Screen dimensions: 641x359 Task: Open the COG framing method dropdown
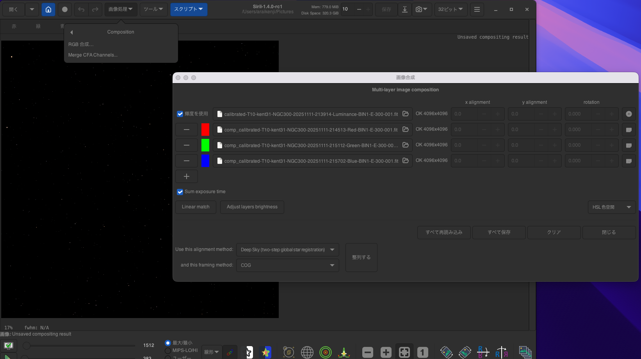tap(287, 265)
